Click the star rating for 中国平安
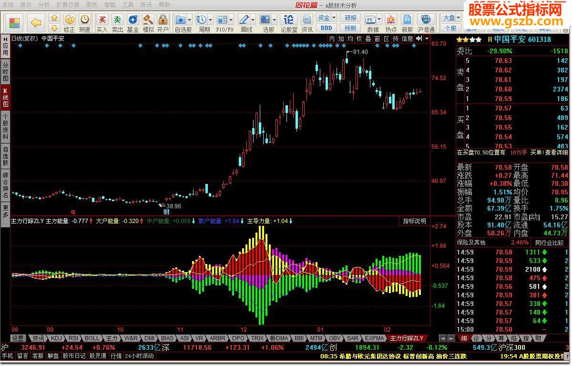The image size is (572, 366). click(x=469, y=40)
